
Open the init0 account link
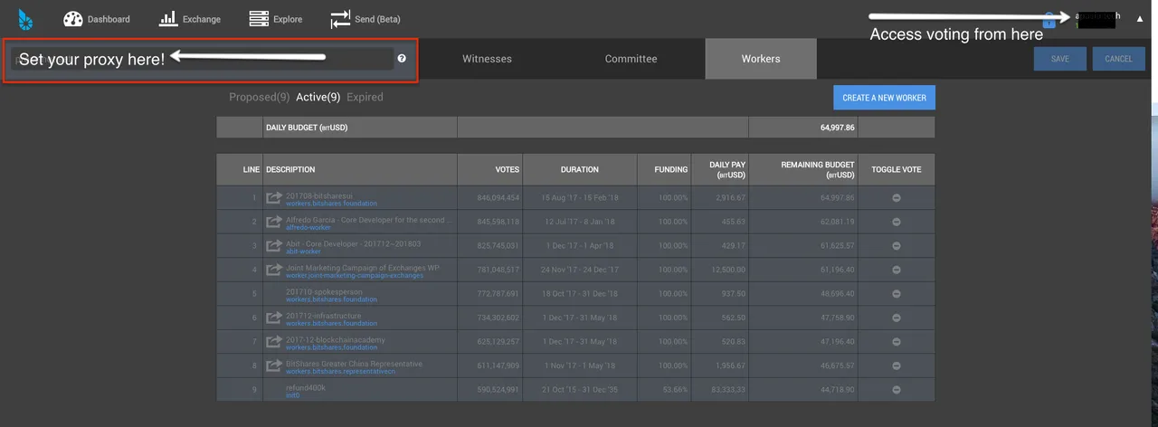pos(291,396)
